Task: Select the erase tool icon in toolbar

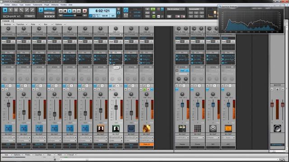Action: click(32, 10)
